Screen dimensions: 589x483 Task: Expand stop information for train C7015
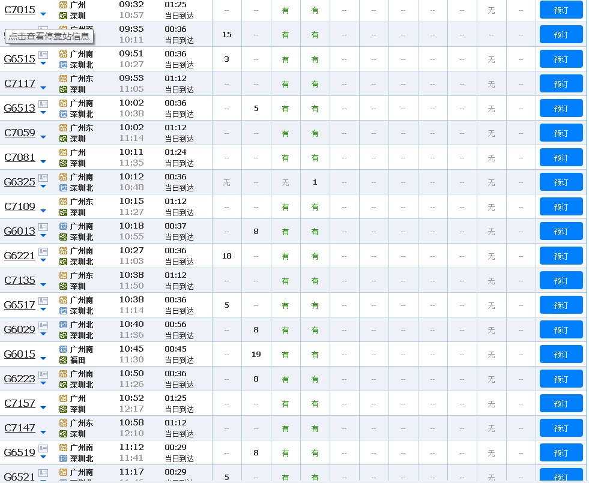pyautogui.click(x=43, y=14)
